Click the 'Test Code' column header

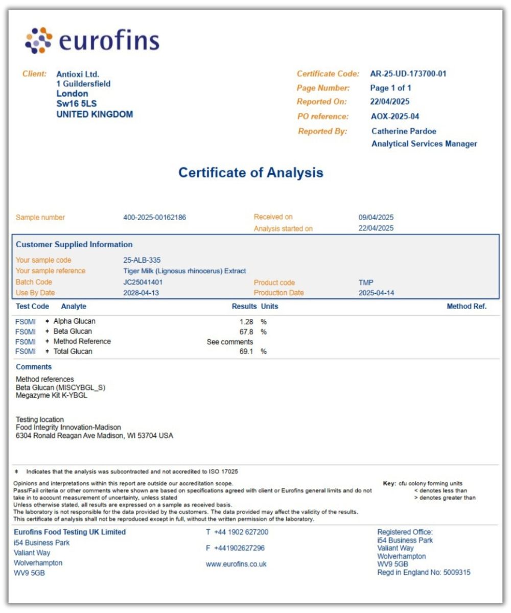(x=32, y=306)
